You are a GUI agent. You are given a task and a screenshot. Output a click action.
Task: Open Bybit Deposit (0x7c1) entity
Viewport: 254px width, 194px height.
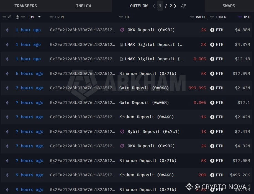tap(153, 132)
